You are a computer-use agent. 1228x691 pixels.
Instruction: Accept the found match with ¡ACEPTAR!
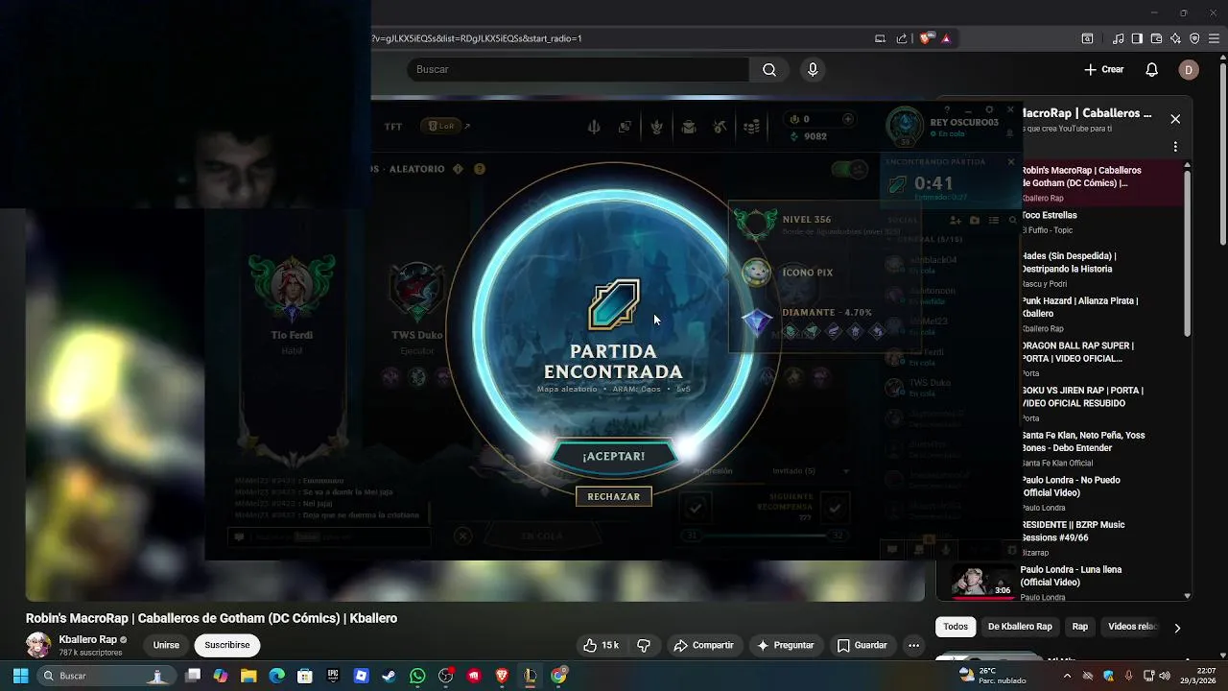tap(613, 456)
